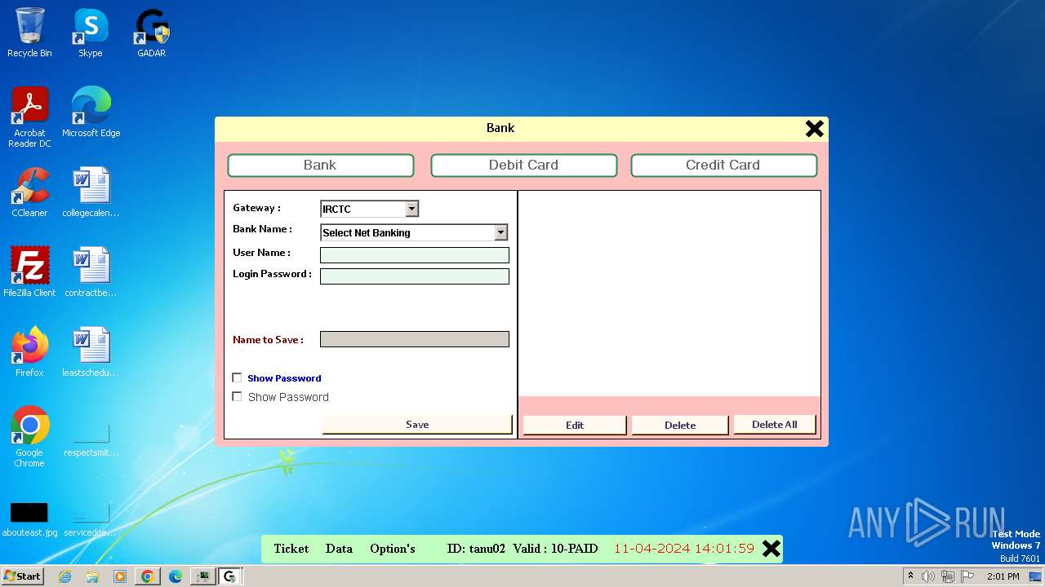Expand the Select Net Banking dropdown
Viewport: 1045px width, 587px height.
click(500, 232)
